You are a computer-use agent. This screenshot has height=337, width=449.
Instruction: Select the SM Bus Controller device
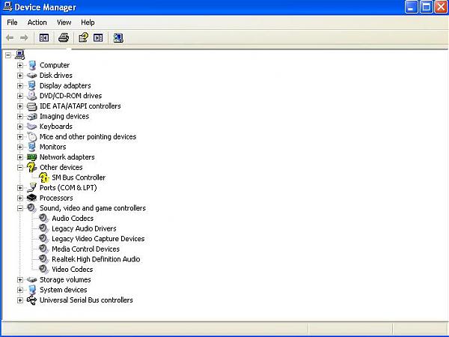79,177
